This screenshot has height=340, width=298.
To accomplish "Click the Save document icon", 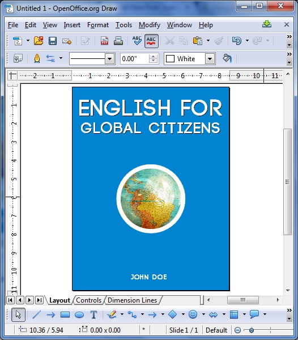I will coord(53,41).
